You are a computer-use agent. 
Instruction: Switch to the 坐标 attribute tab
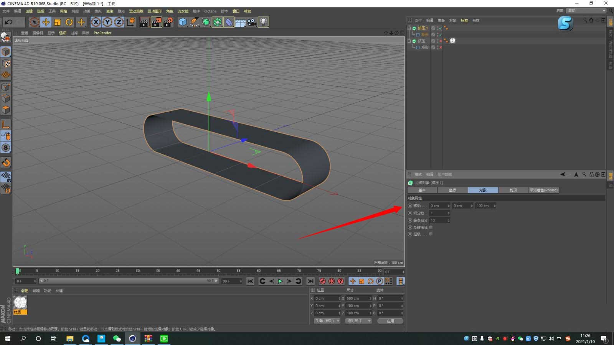452,190
